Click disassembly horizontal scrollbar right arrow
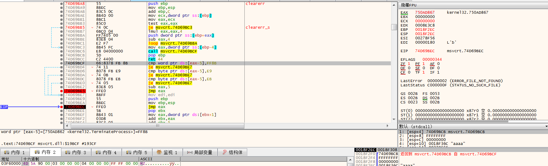548x166 pixels. click(x=388, y=126)
